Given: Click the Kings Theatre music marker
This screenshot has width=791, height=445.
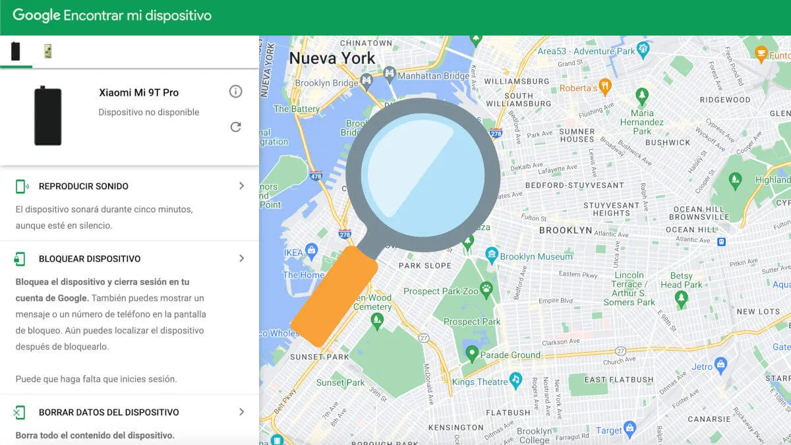Looking at the screenshot, I should pos(516,380).
